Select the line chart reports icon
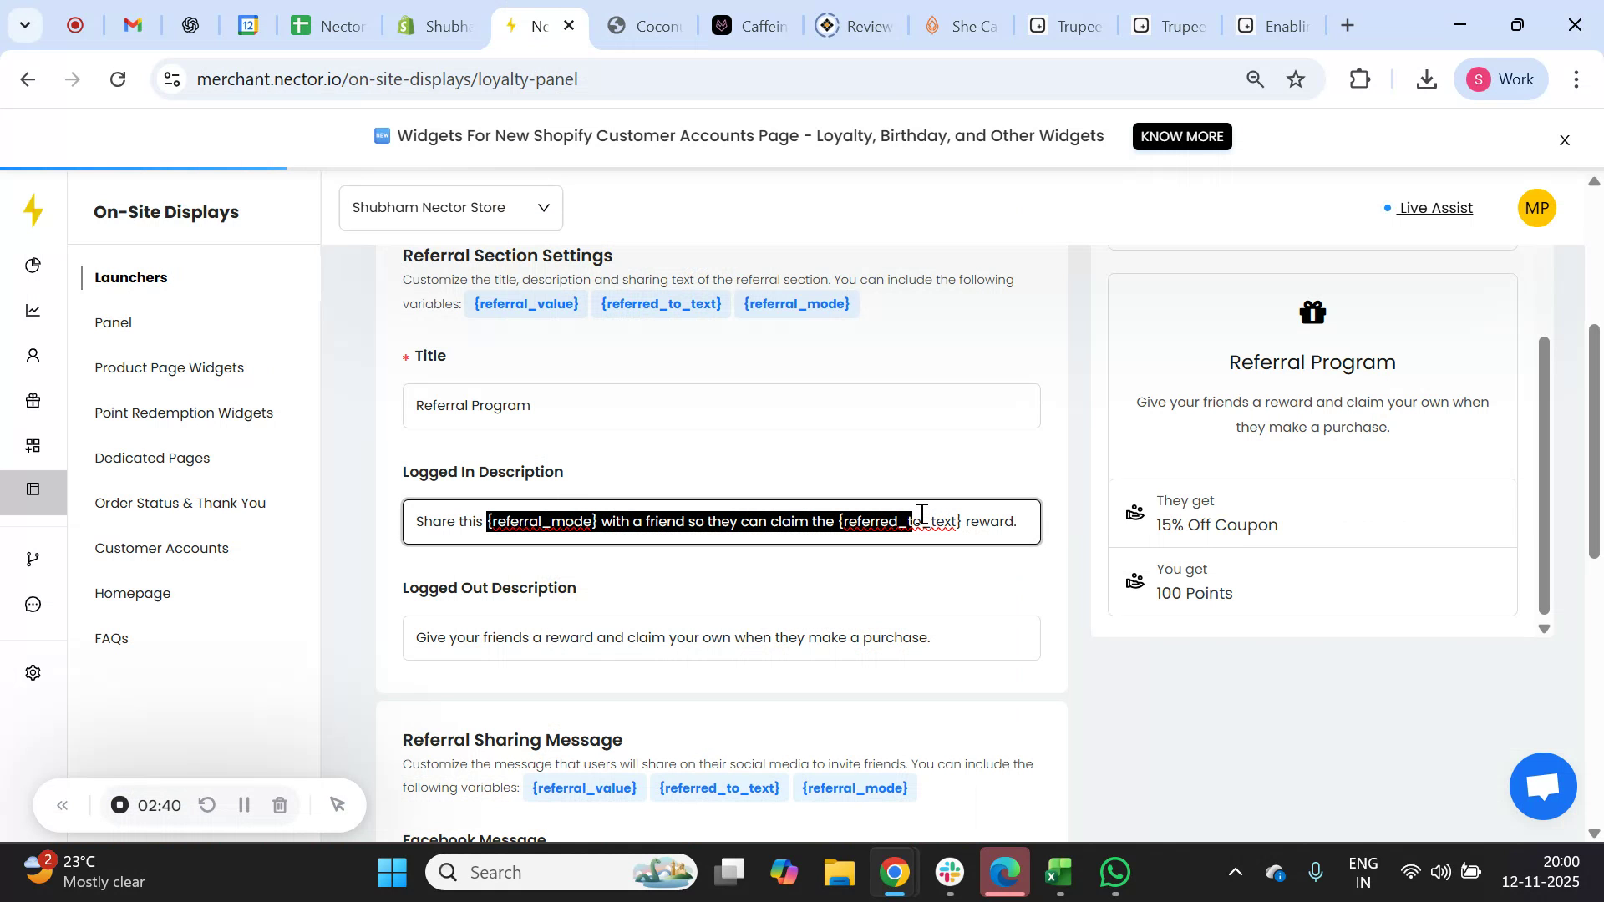The image size is (1604, 902). [x=33, y=310]
